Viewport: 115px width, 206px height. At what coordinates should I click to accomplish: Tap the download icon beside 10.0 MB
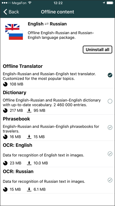29,163
